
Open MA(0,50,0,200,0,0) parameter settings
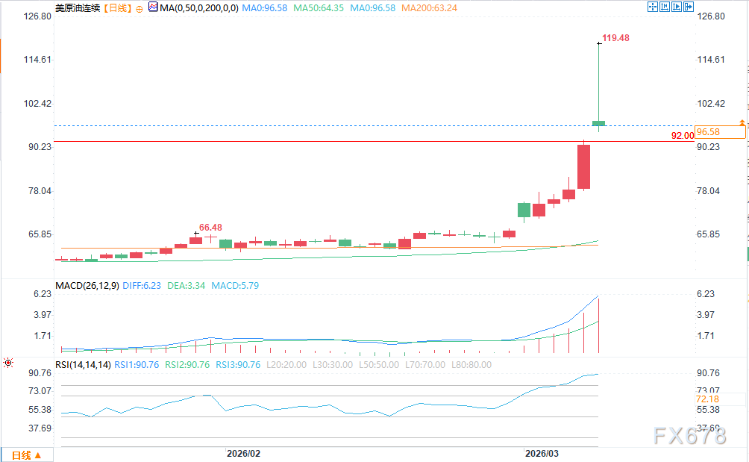[198, 8]
